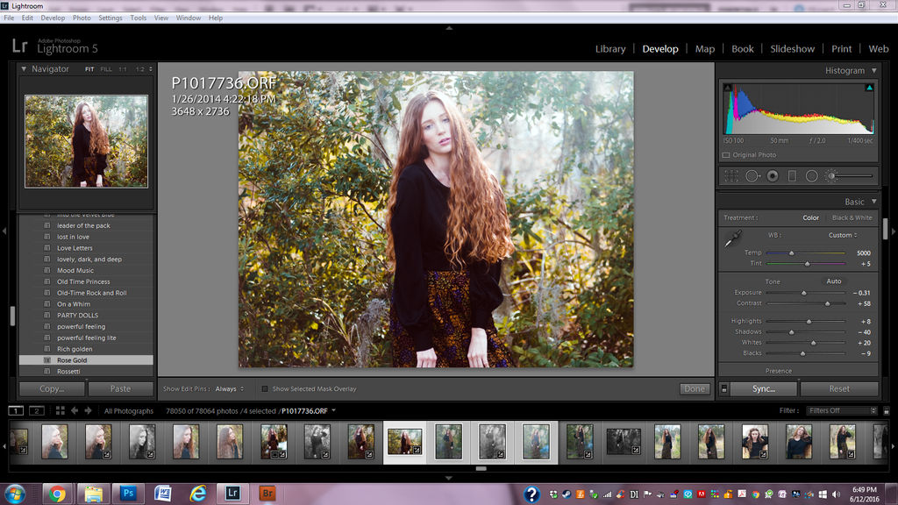Select the Red Eye Correction tool
This screenshot has width=898, height=505.
(773, 176)
